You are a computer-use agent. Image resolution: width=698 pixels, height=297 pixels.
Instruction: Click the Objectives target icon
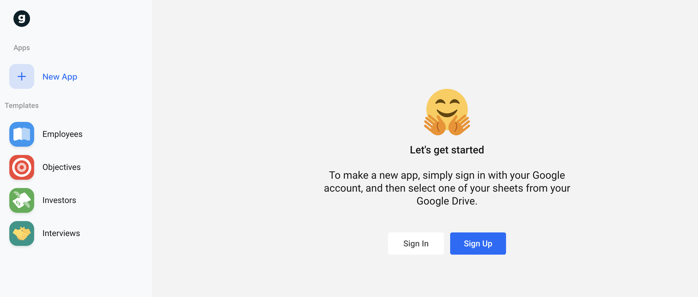[22, 167]
